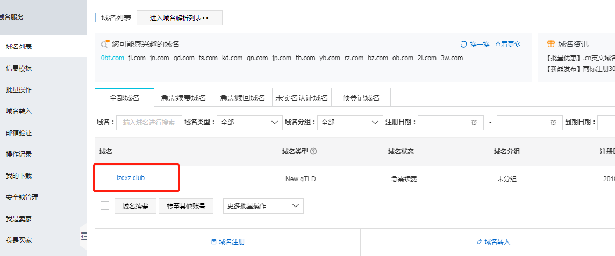Click the 域名转入 pencil icon at the bottom
This screenshot has height=256, width=615.
coord(479,242)
